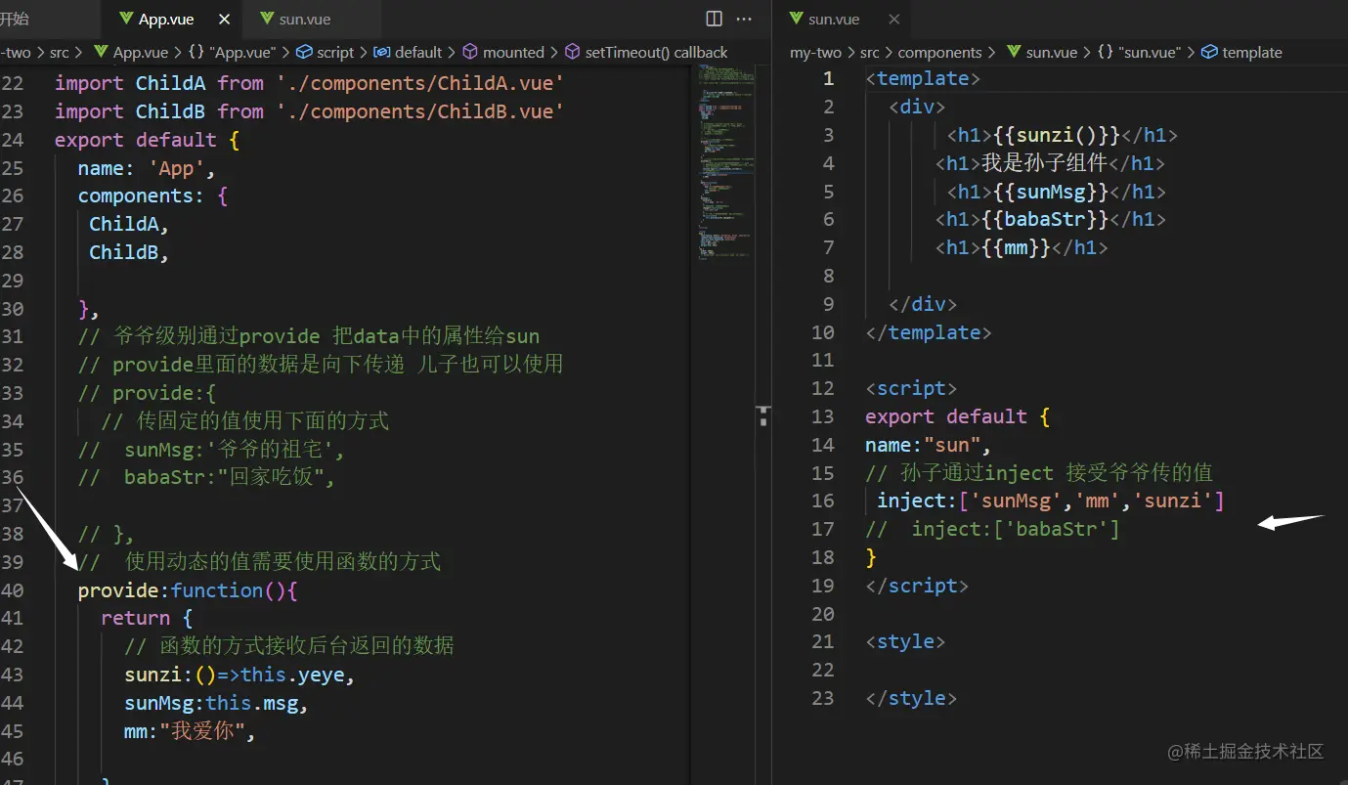
Task: Open the src breadcrumb in the right editor
Action: click(869, 52)
